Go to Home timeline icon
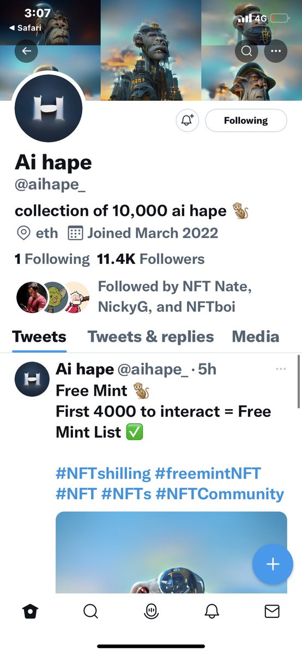The image size is (302, 654). coord(31,611)
